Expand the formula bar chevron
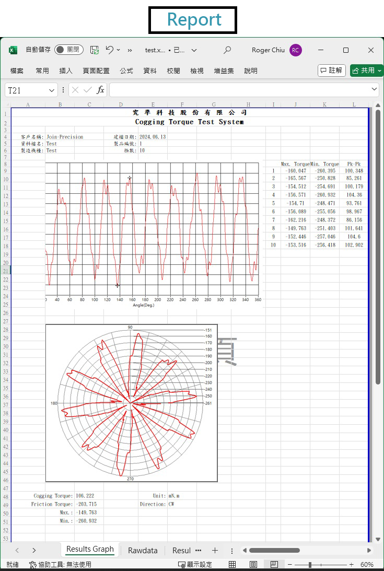 pyautogui.click(x=374, y=89)
